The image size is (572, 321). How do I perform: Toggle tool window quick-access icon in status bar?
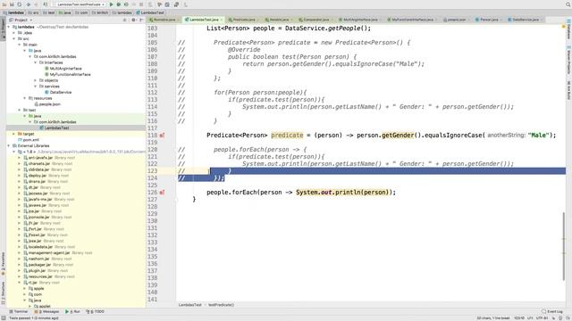[x=3, y=318]
